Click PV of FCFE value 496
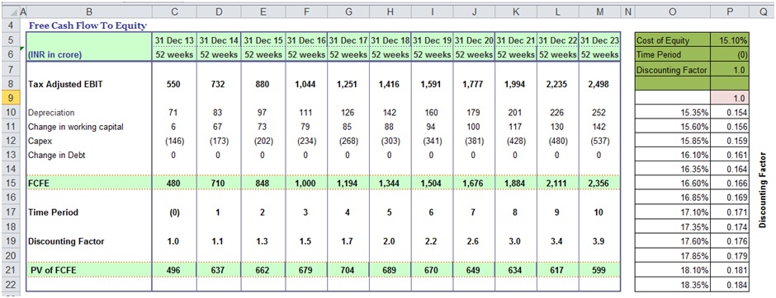 pos(174,270)
